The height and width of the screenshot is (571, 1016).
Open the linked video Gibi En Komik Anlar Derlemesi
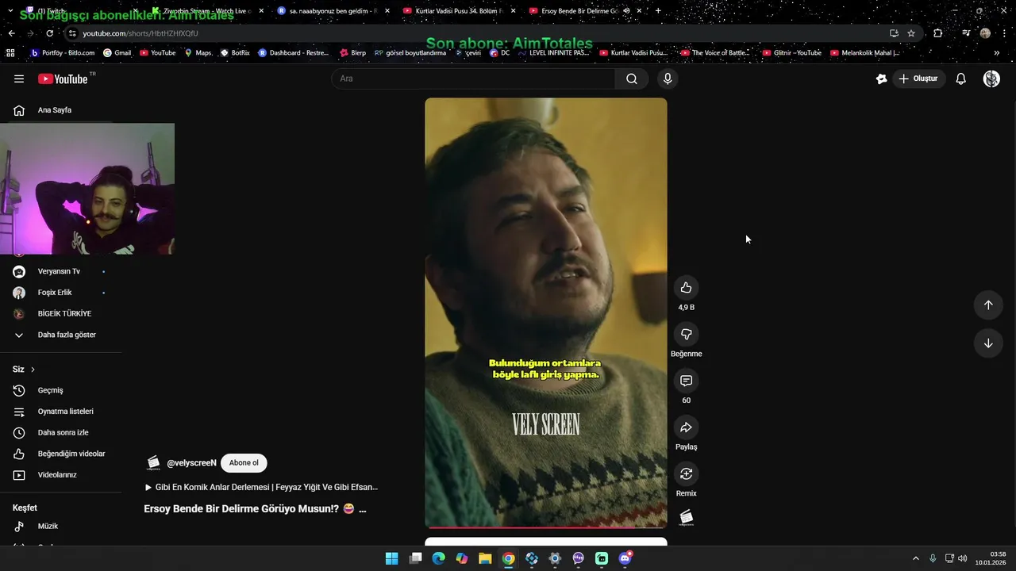(x=261, y=487)
